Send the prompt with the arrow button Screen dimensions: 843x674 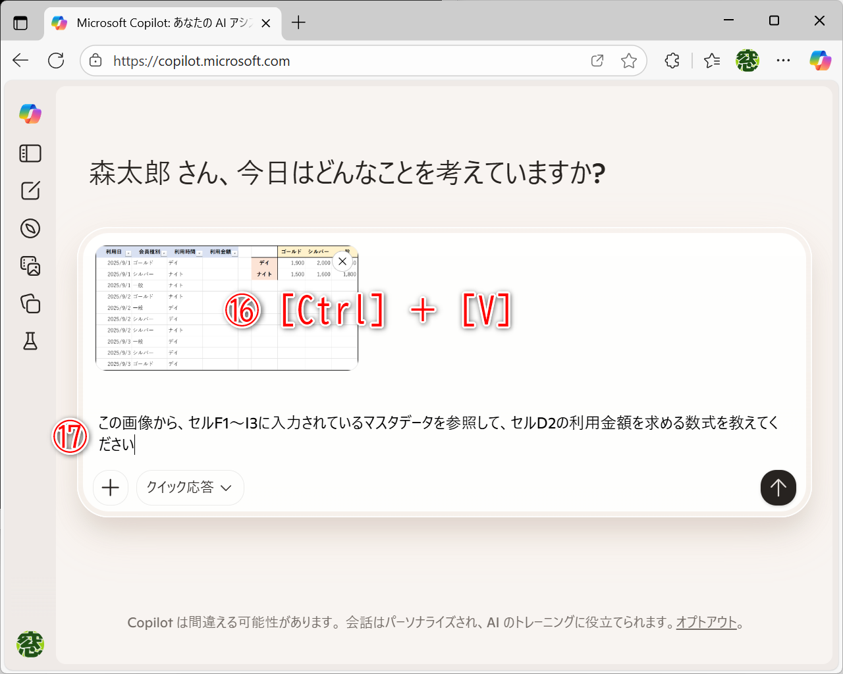click(778, 488)
